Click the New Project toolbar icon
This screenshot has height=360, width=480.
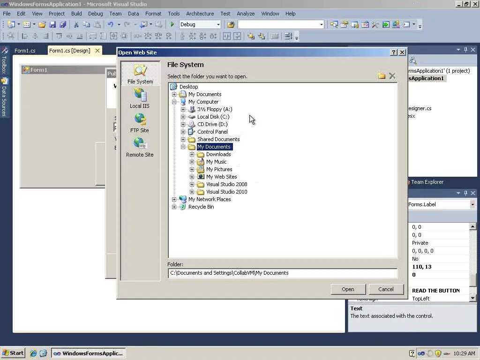(x=11, y=24)
